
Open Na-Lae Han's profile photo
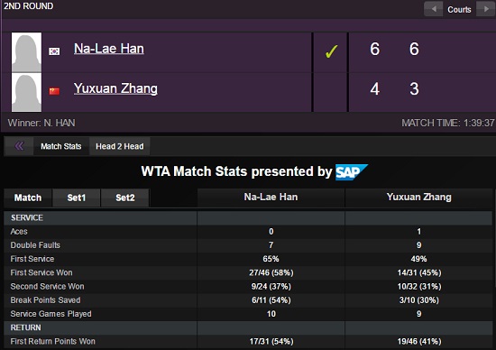[26, 52]
